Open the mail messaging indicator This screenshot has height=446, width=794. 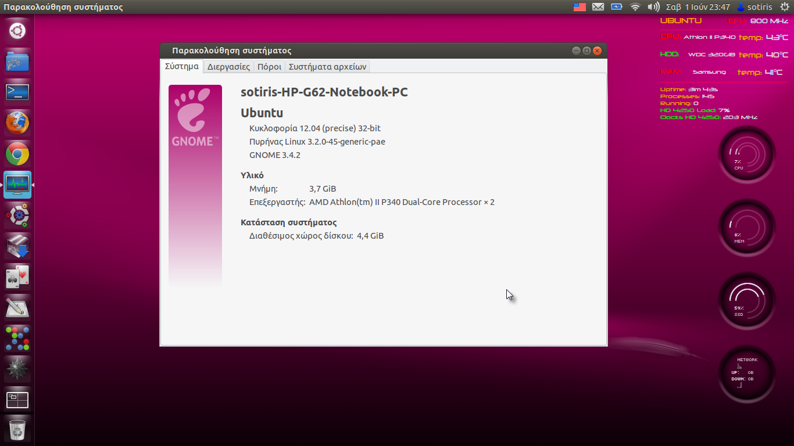click(x=598, y=7)
